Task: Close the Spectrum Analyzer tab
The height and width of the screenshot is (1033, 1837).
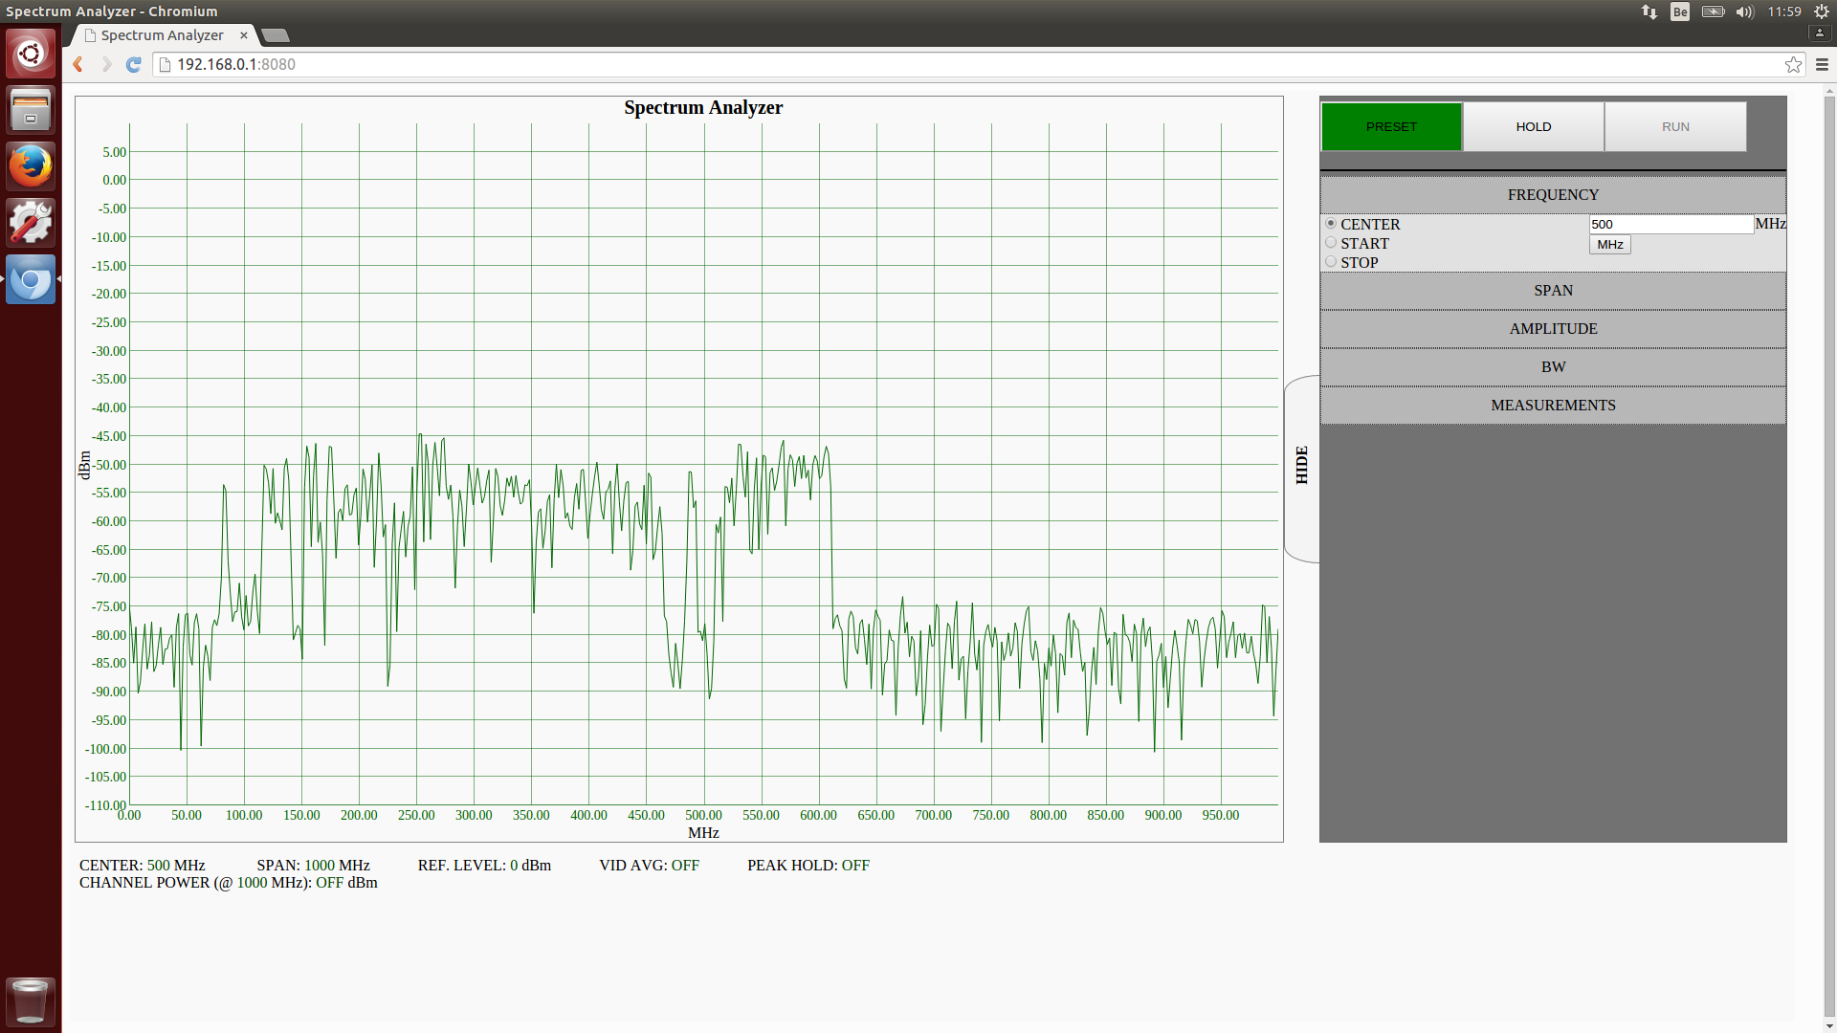Action: point(243,35)
